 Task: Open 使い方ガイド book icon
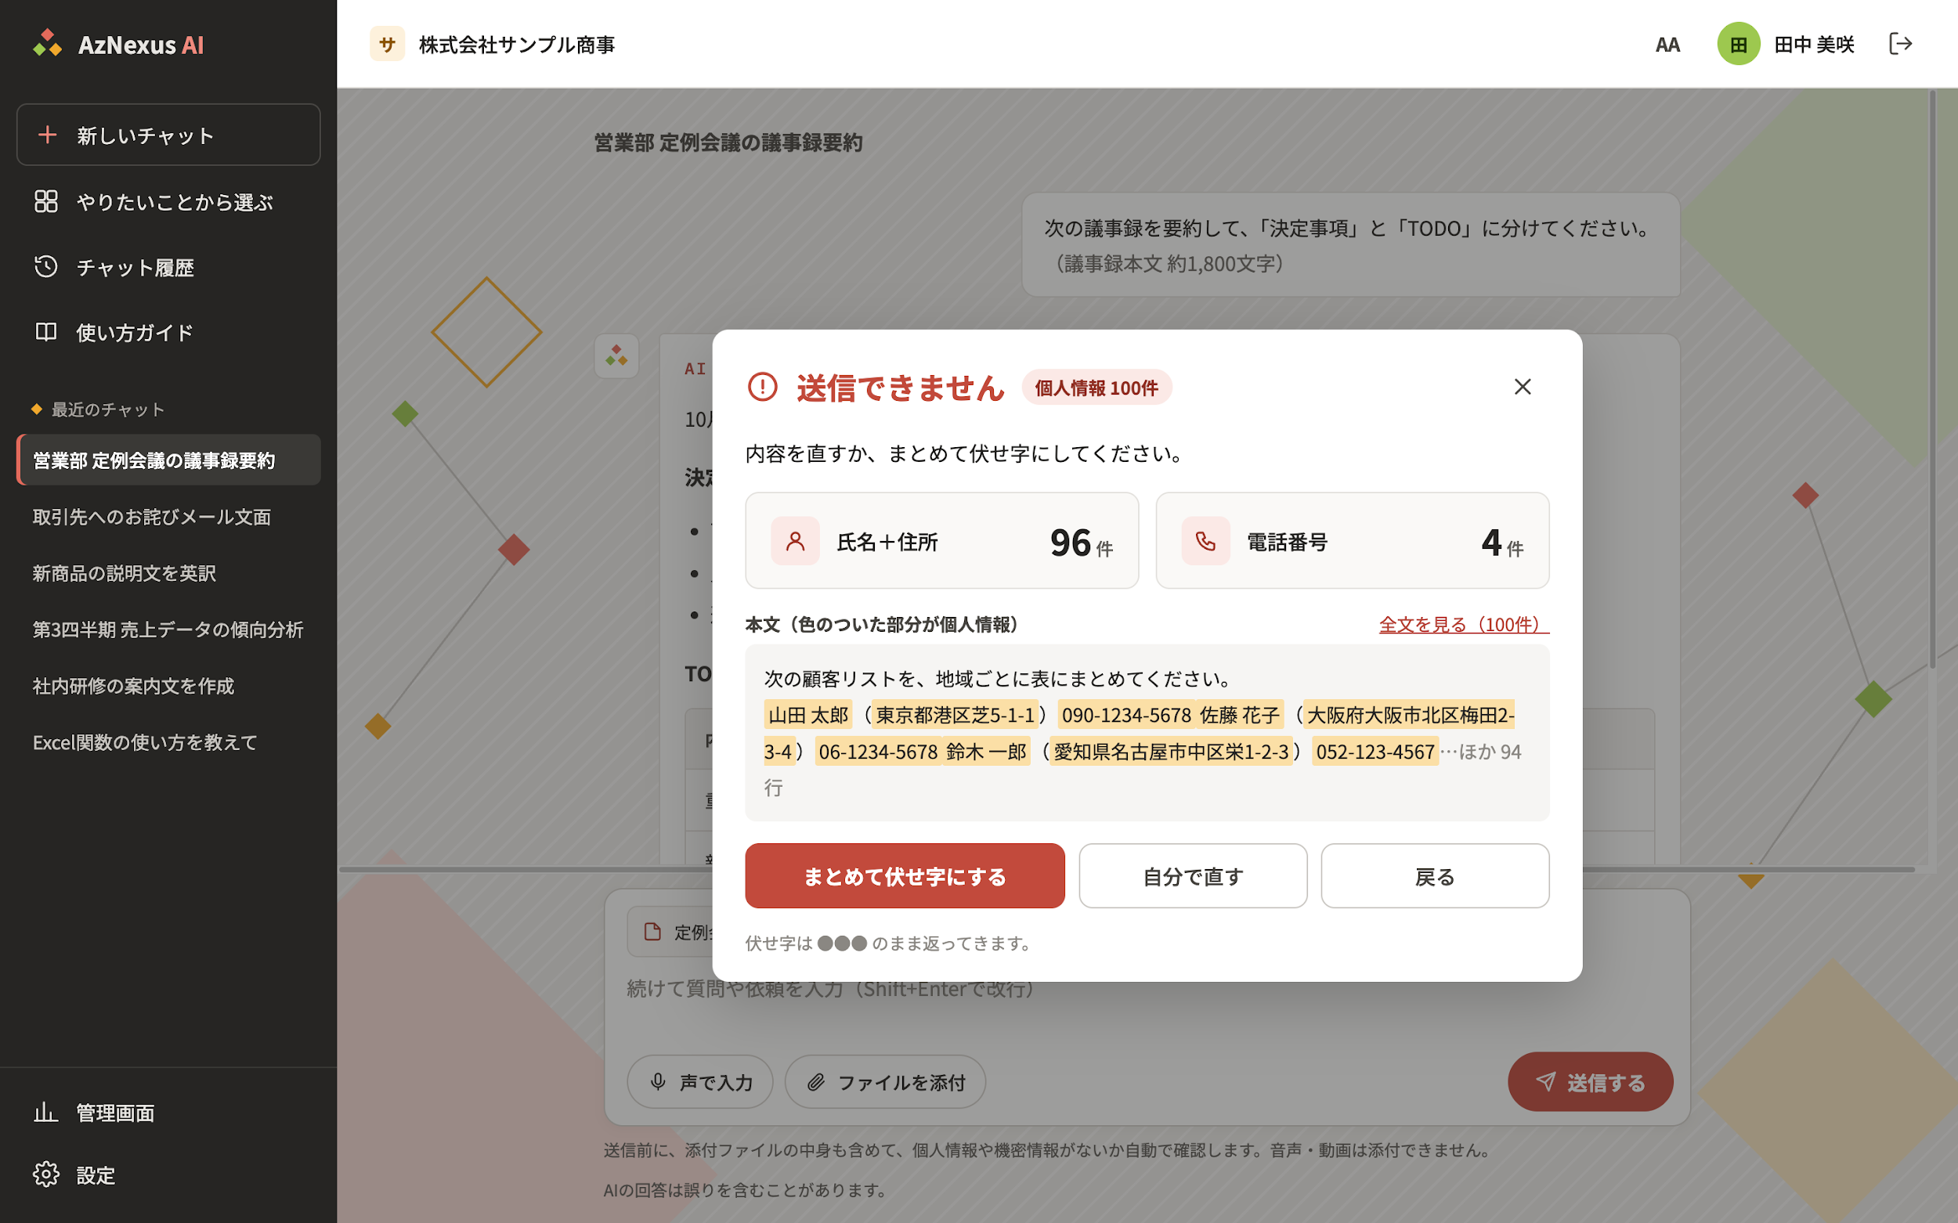point(46,332)
